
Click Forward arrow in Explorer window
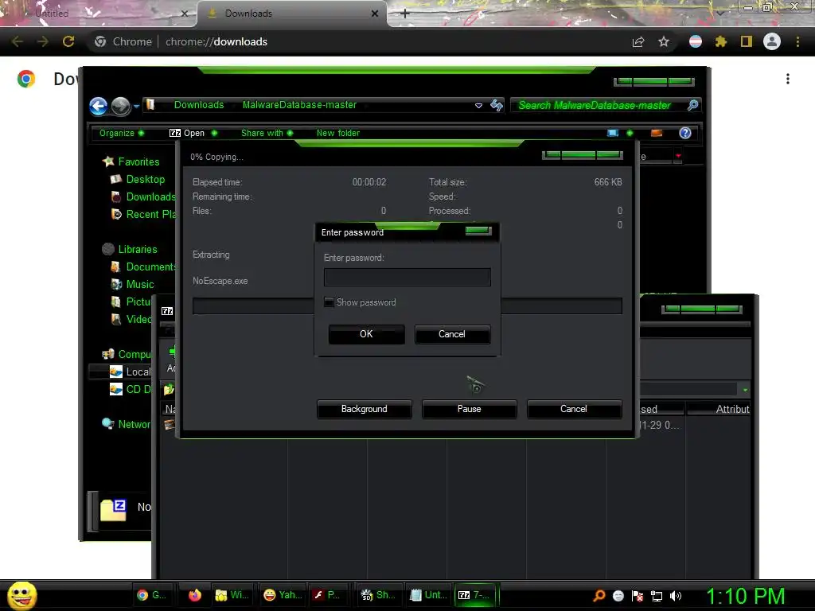121,106
